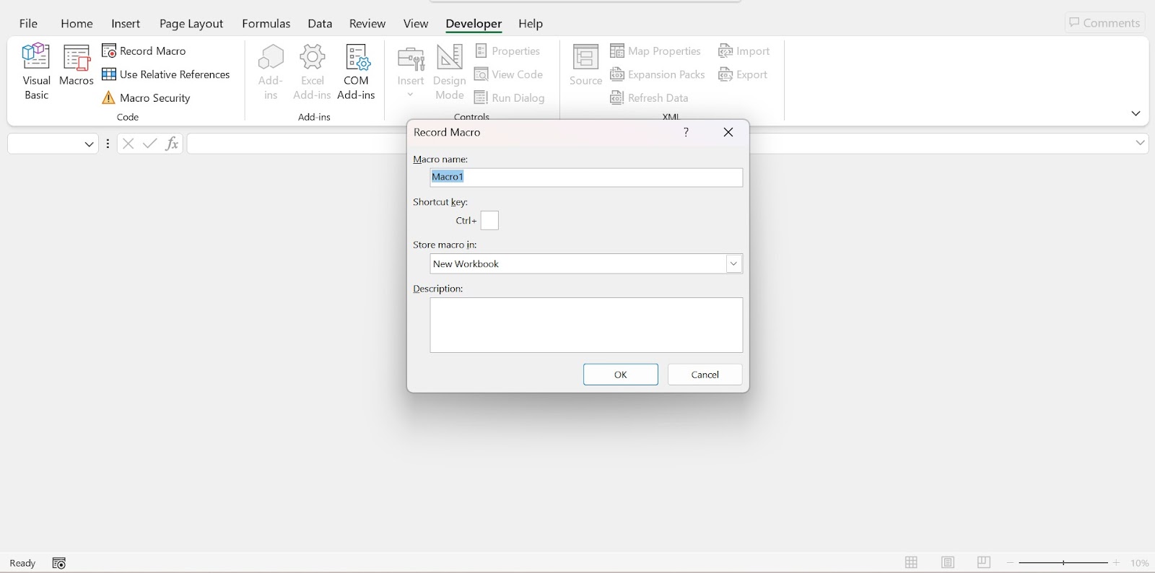Switch to the Review tab

[x=367, y=23]
